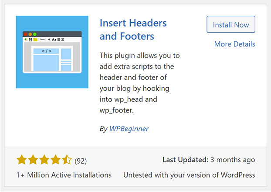Click the Last Updated 3 months ago text
271x192 pixels.
pos(209,160)
